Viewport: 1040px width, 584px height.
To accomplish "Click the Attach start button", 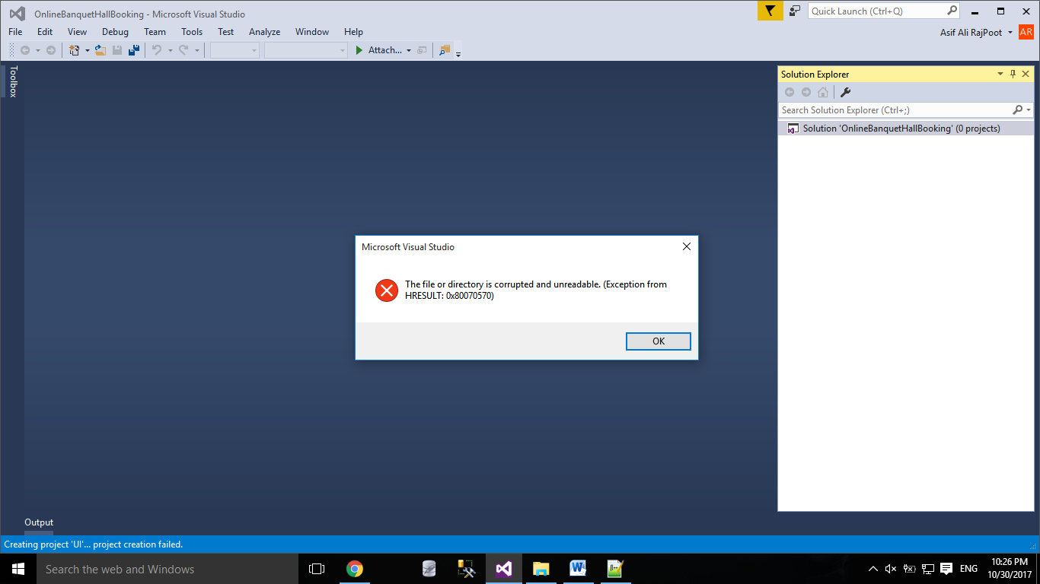I will (x=378, y=50).
